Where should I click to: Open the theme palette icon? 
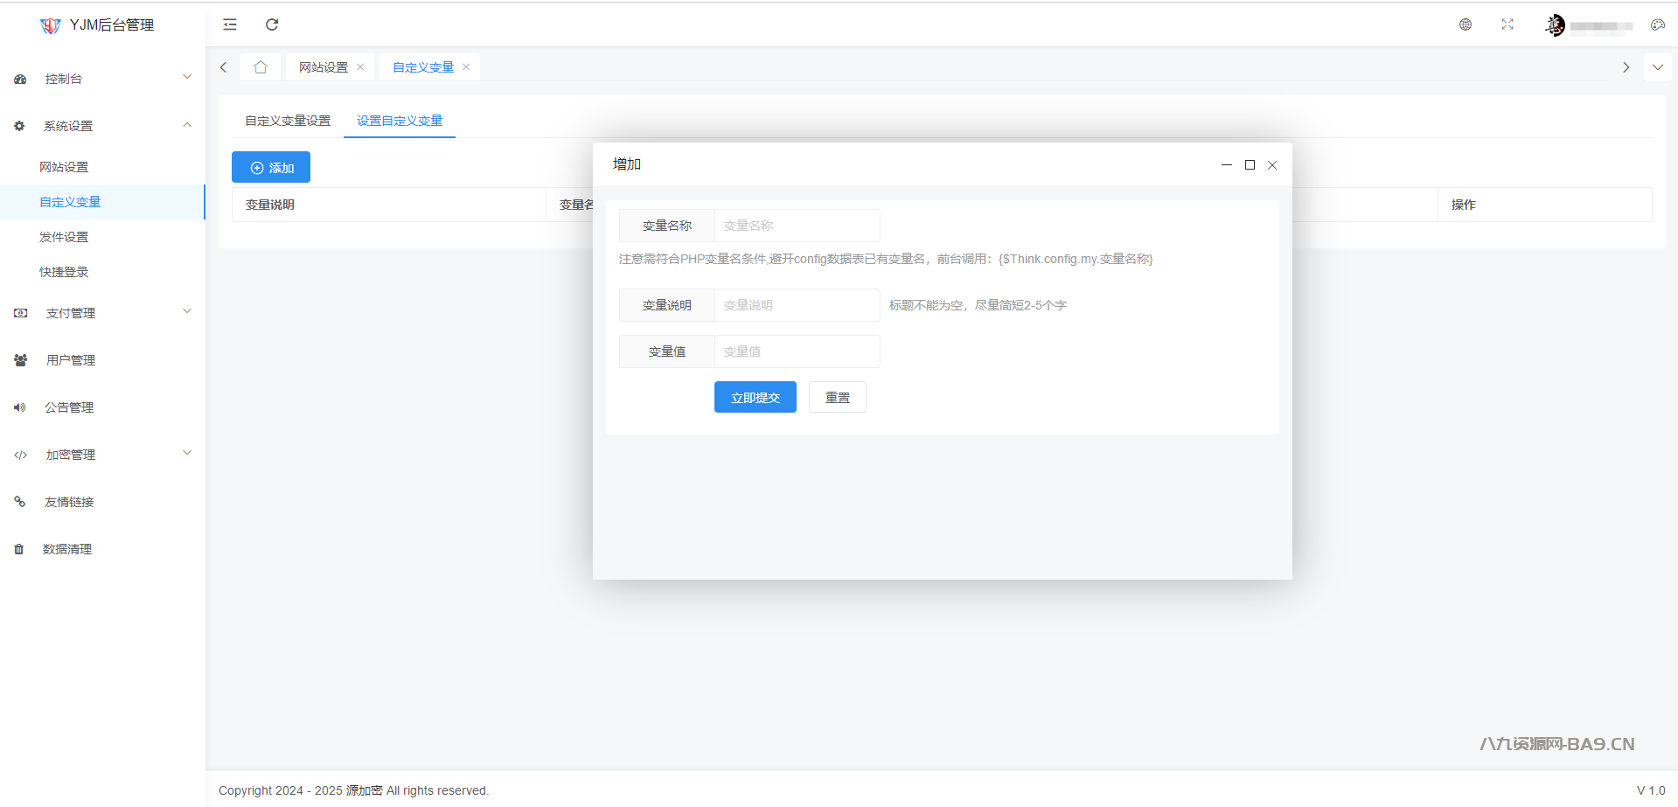[x=1657, y=24]
